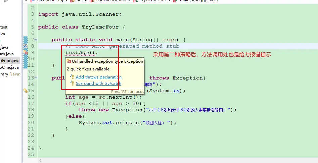Click the if(age <18 || age > 80) condition
The width and height of the screenshot is (318, 163).
(105, 104)
